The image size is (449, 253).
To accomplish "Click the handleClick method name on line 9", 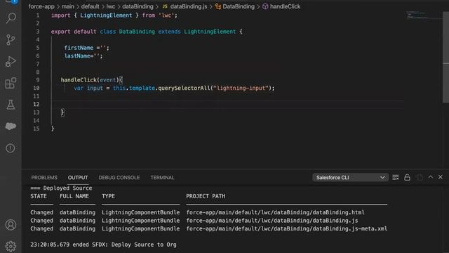I will tap(79, 80).
